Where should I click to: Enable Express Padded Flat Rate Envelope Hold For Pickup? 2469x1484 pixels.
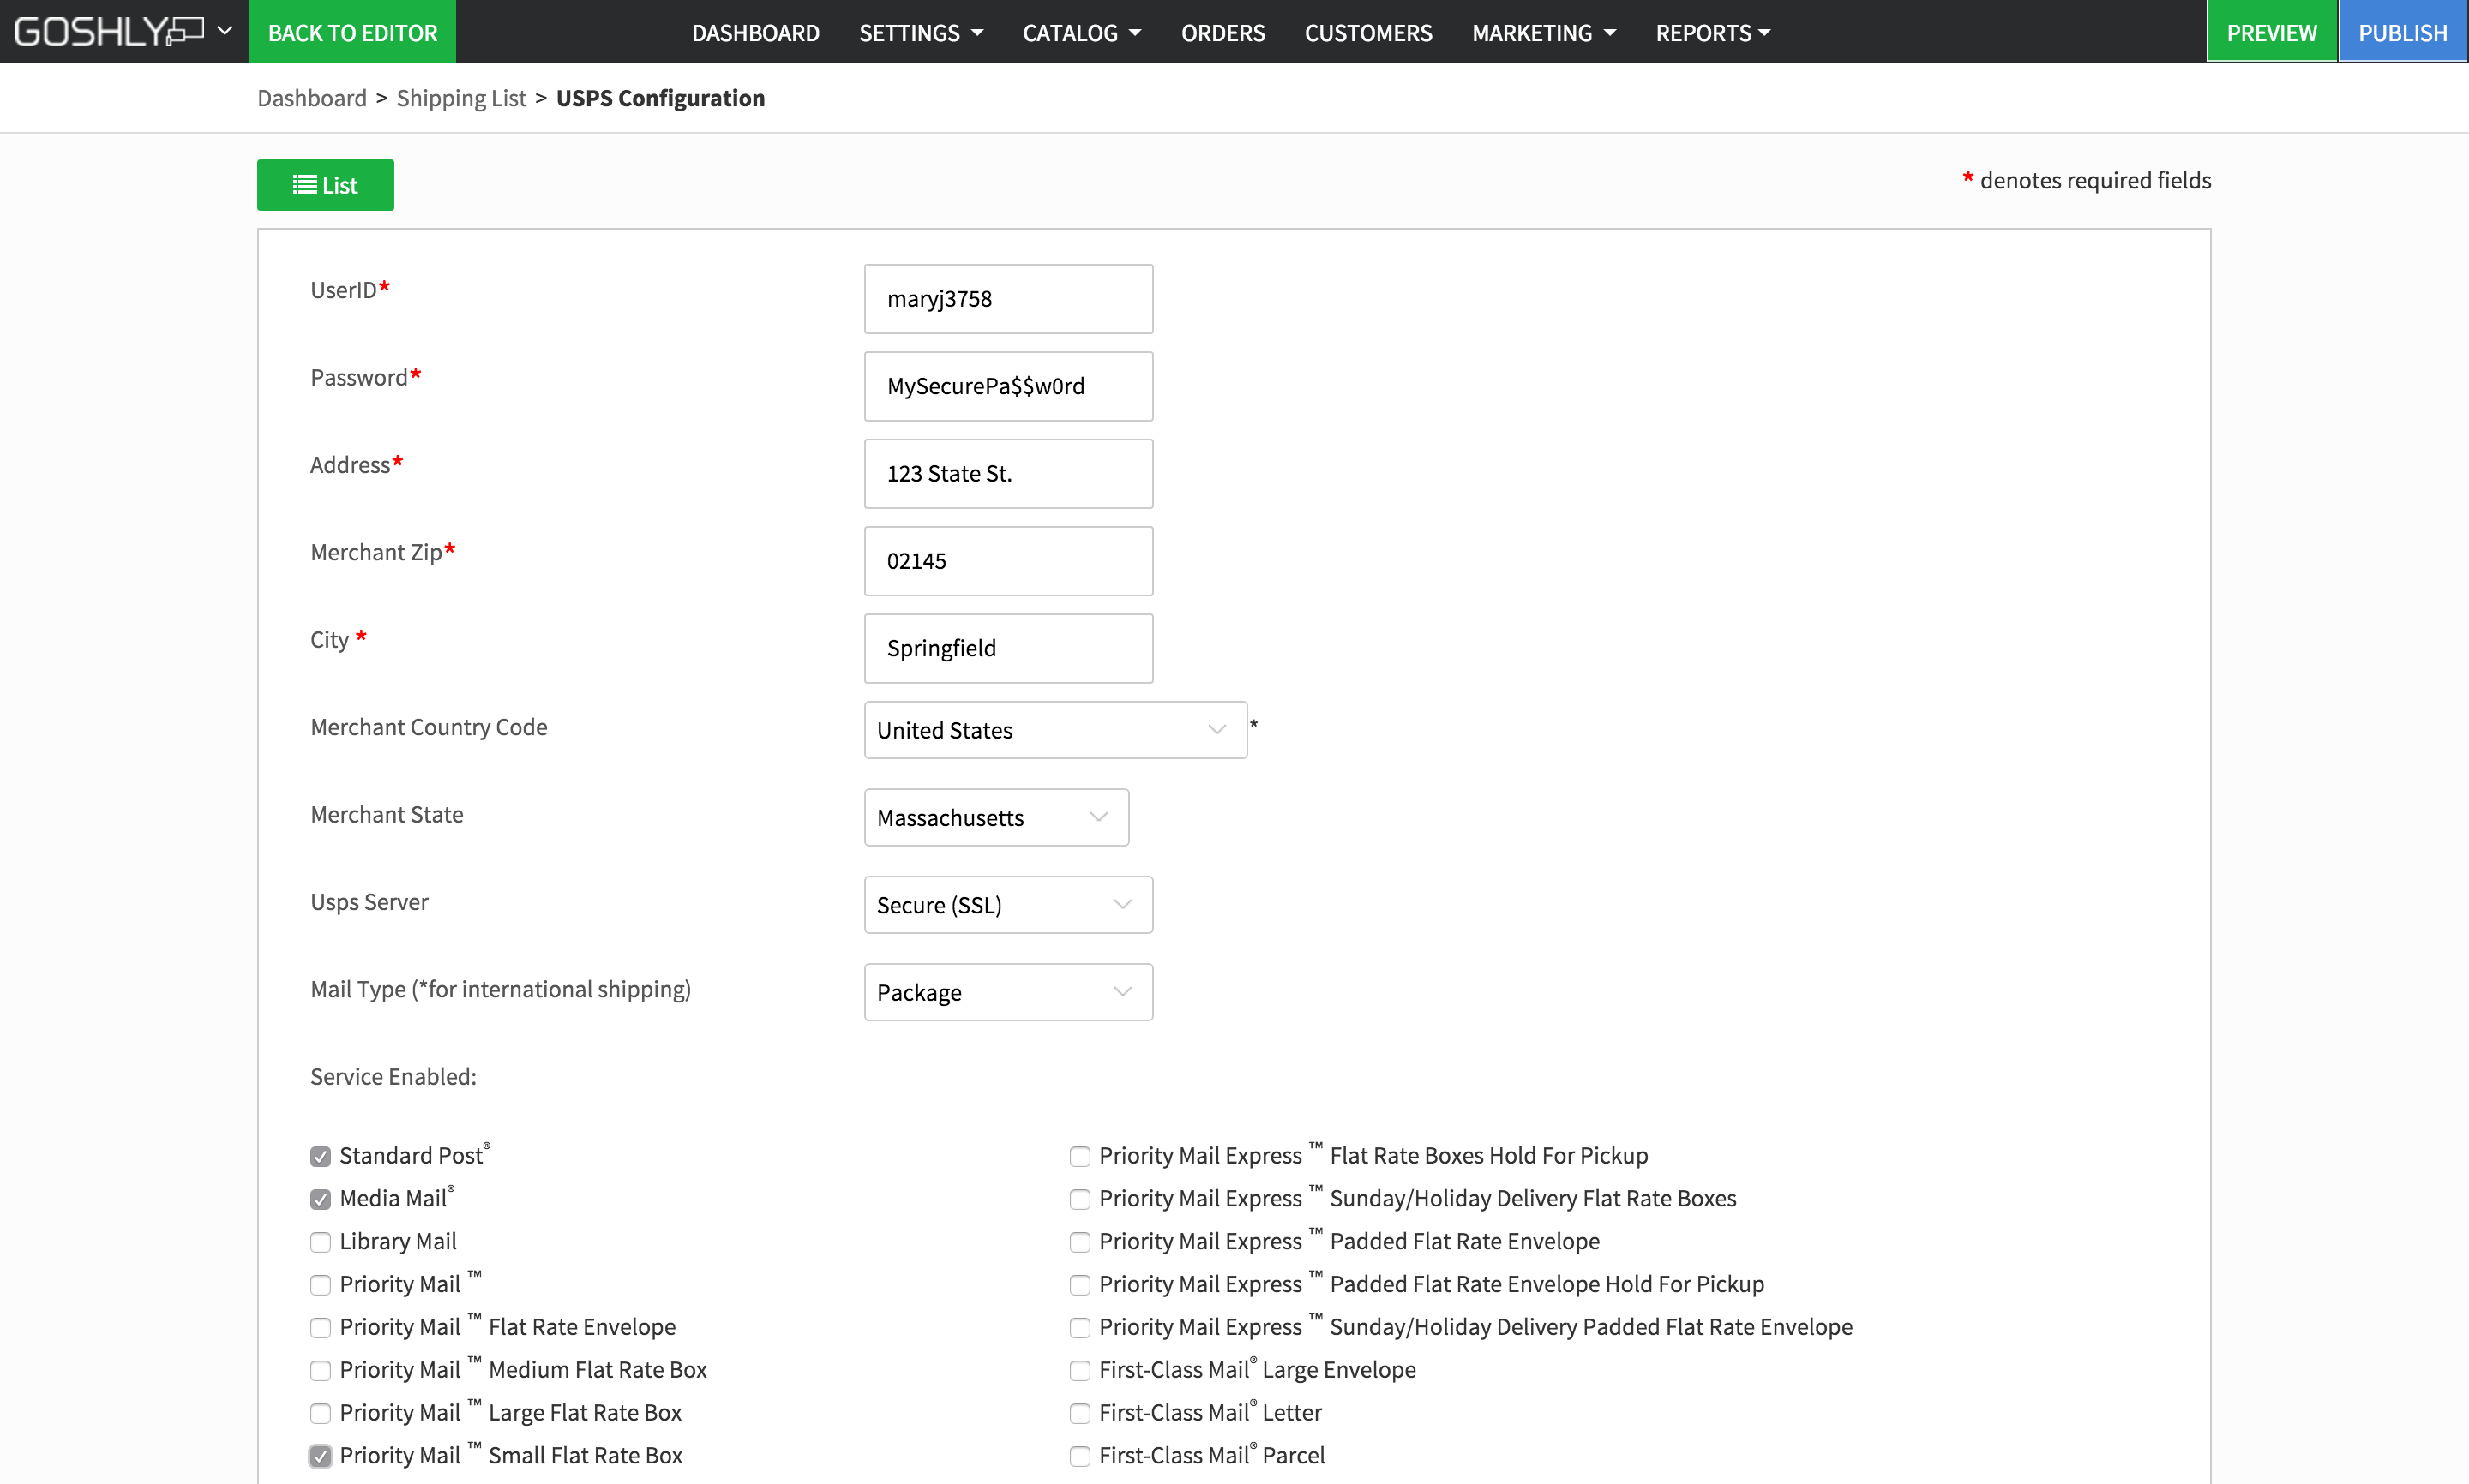pos(1079,1286)
